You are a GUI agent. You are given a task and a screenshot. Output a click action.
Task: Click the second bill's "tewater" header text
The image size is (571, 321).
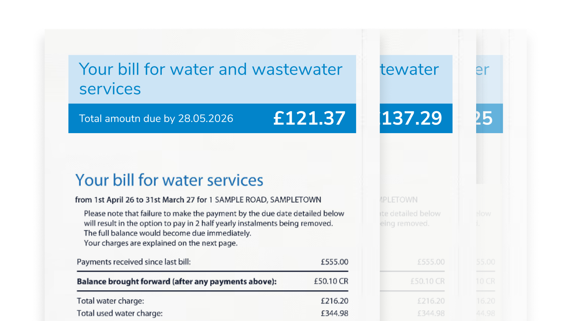[410, 69]
